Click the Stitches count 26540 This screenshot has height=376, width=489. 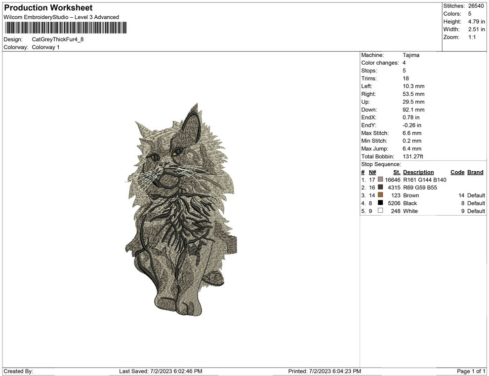point(476,6)
